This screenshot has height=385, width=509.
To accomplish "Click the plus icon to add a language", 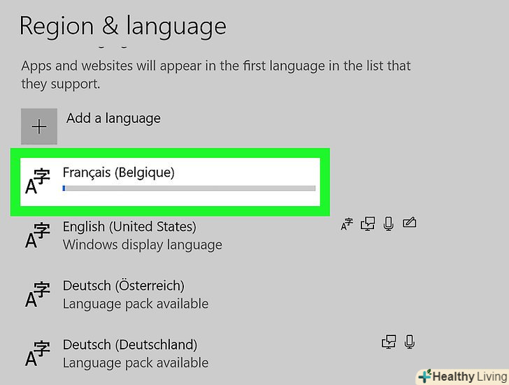I will [39, 126].
